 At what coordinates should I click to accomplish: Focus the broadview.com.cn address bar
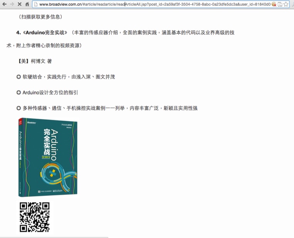(155, 4)
